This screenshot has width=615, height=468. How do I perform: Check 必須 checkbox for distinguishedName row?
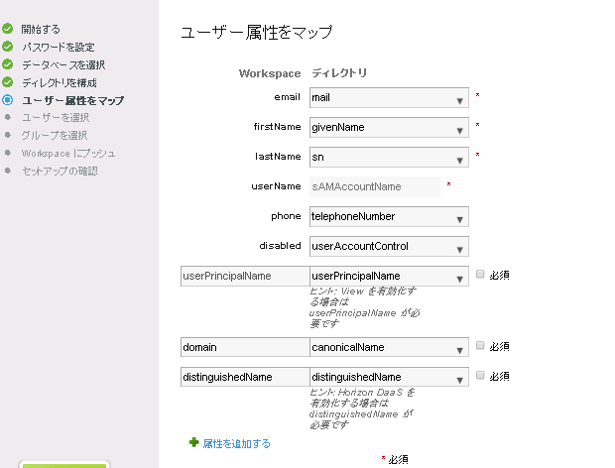tap(481, 376)
